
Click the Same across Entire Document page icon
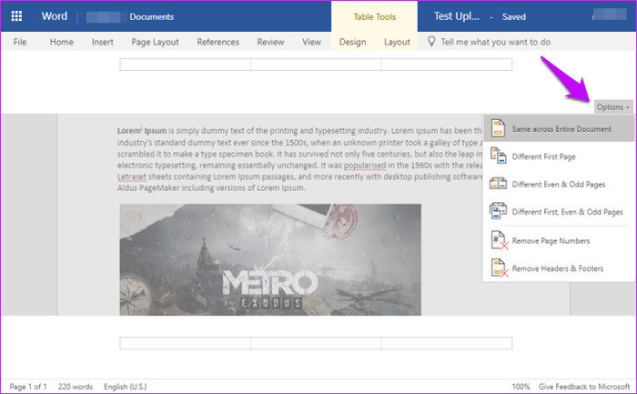pos(498,128)
